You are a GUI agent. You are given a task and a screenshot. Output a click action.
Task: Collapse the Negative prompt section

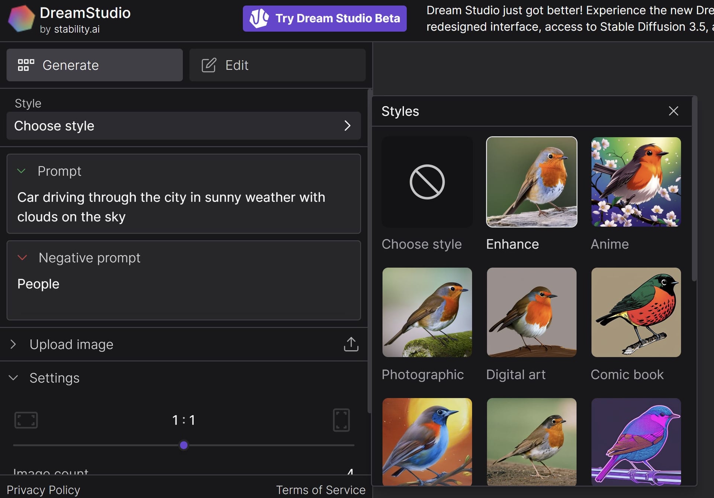coord(22,258)
